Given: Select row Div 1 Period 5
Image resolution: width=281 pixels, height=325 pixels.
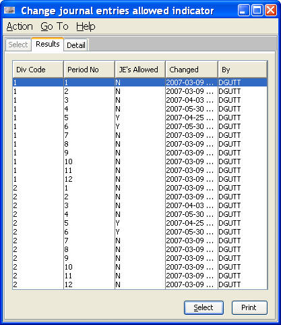Looking at the screenshot, I should (140, 118).
